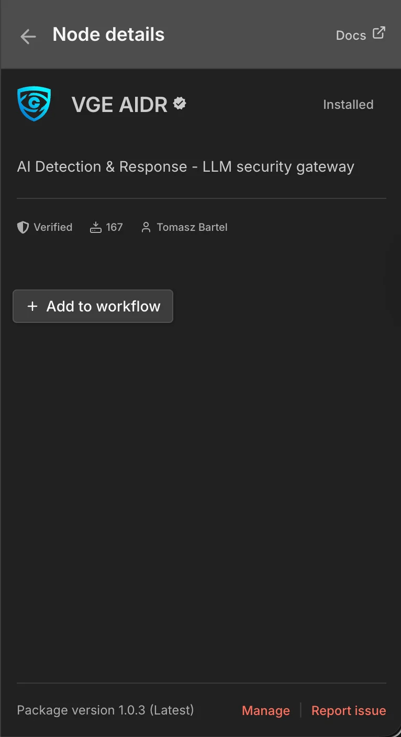Screen dimensions: 401x737
Task: Click the download count 167
Action: coord(114,227)
